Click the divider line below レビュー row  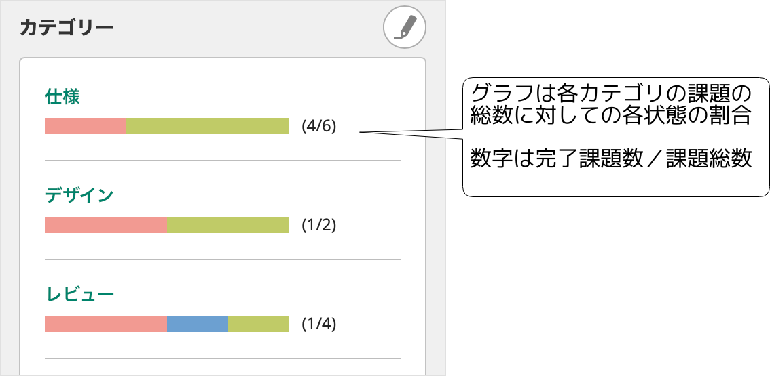point(223,358)
